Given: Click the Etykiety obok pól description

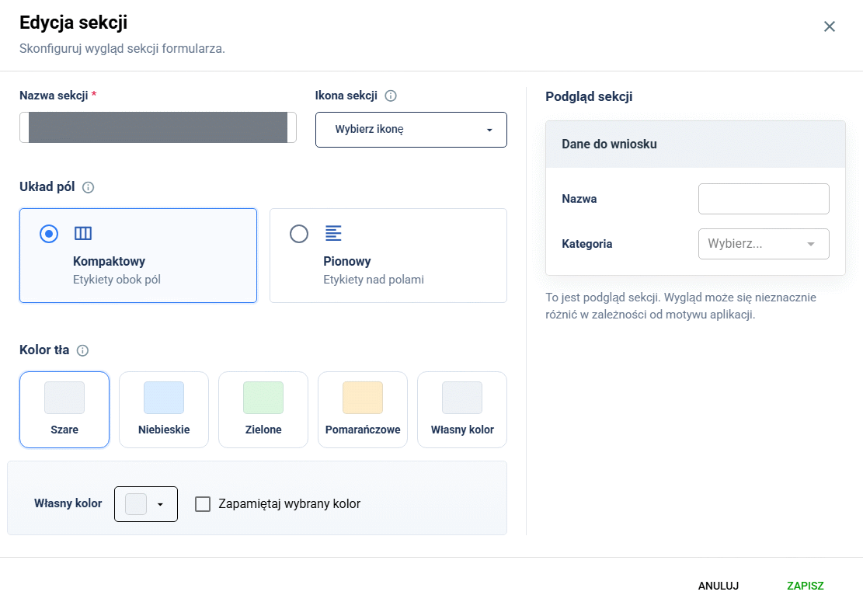Looking at the screenshot, I should [117, 280].
